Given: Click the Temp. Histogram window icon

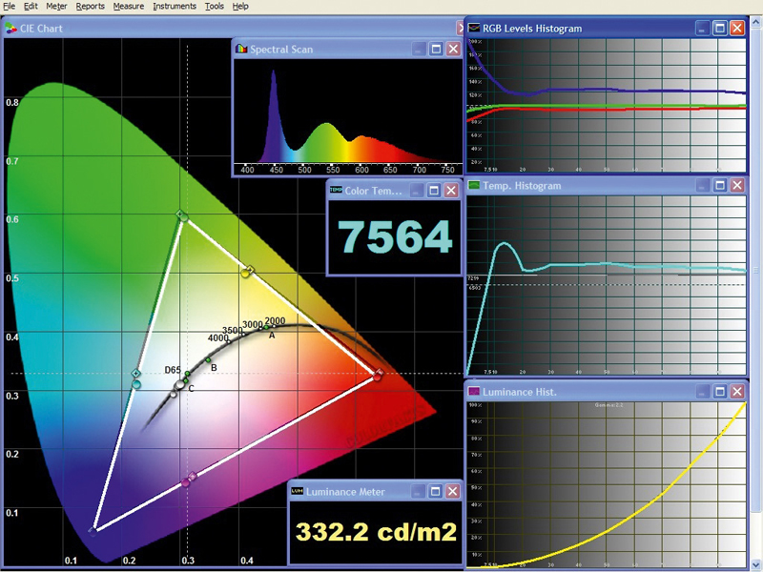Looking at the screenshot, I should pos(473,185).
